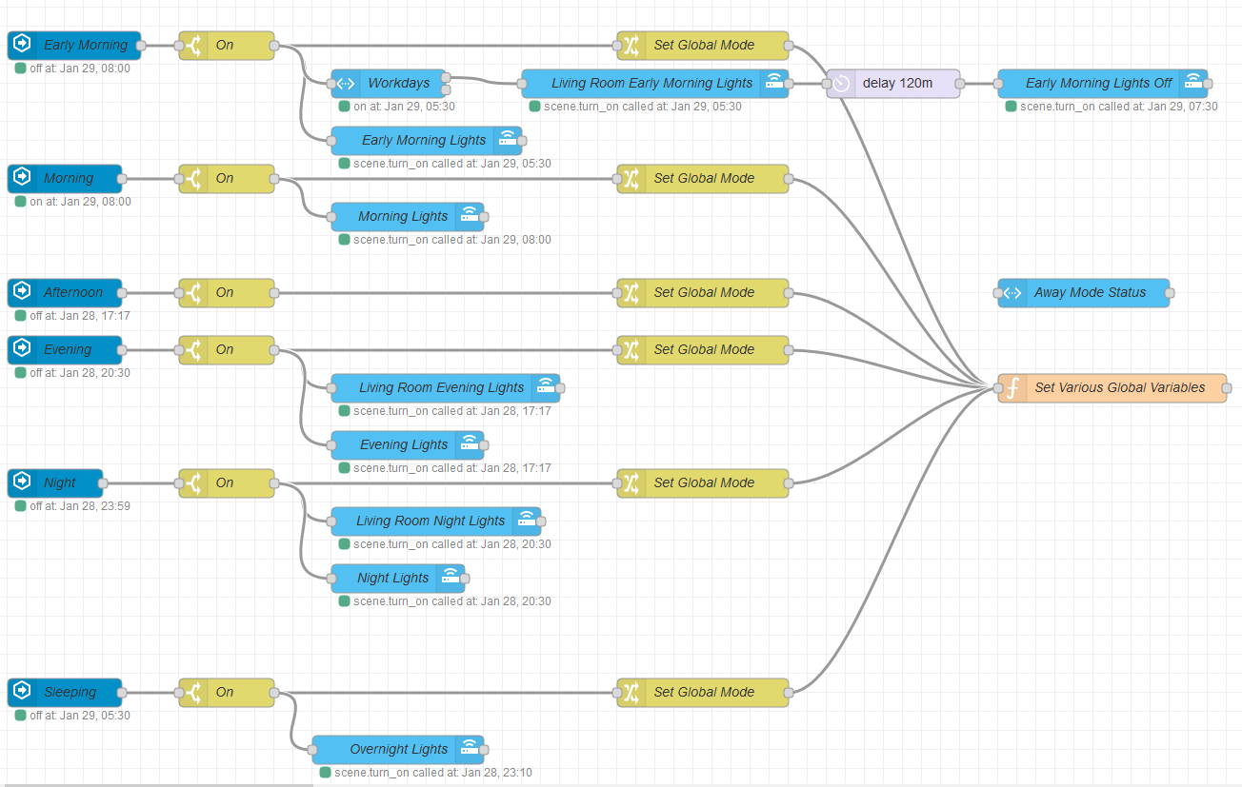Click the Morning node's state-trigger icon
The image size is (1242, 787).
pyautogui.click(x=22, y=178)
